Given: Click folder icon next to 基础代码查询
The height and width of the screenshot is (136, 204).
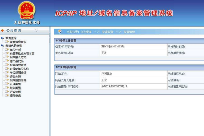Looking at the screenshot, I should [x=2, y=46].
